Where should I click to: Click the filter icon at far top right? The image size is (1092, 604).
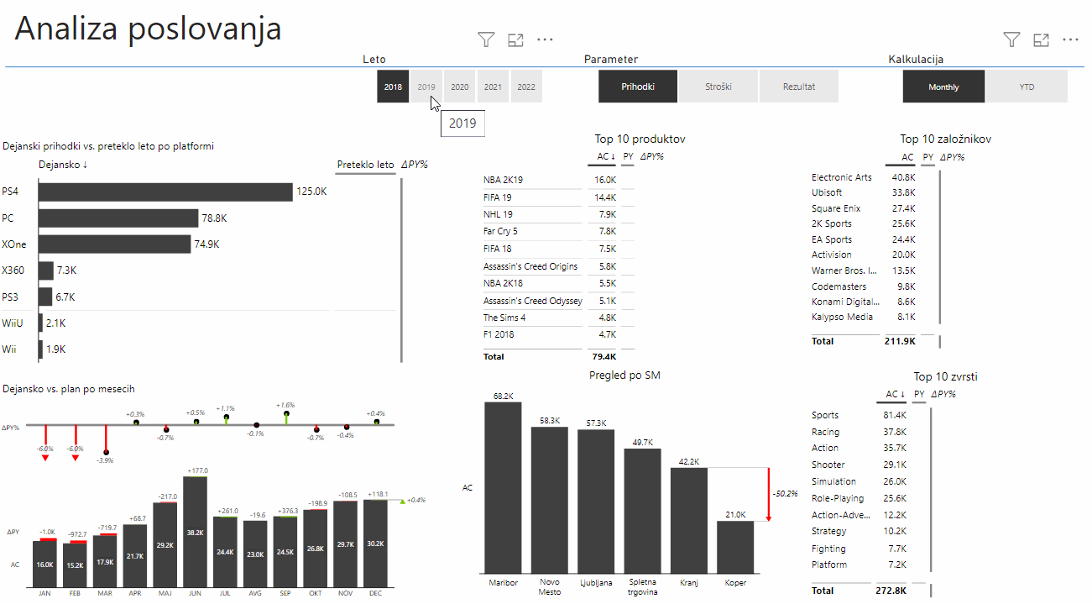click(x=1011, y=39)
